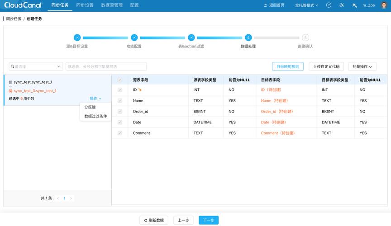Toggle the theme sun icon
Image resolution: width=391 pixels, height=226 pixels.
point(342,5)
